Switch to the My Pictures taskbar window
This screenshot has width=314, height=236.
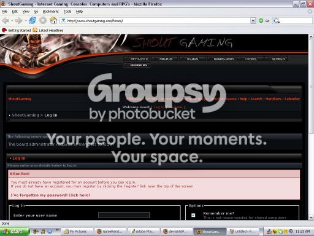77,232
